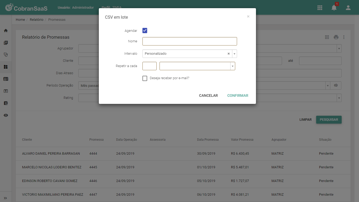Image resolution: width=359 pixels, height=202 pixels.
Task: Expand sidebar with double chevron
Action: tap(6, 198)
